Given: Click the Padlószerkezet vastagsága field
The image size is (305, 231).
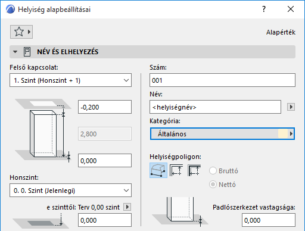Looking at the screenshot, I should click(x=269, y=220).
